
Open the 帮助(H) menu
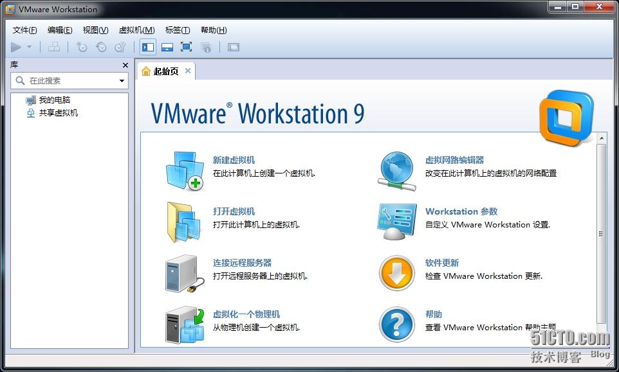click(x=214, y=30)
